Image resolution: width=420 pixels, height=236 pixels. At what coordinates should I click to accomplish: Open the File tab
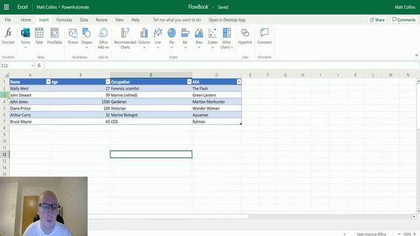[8, 20]
